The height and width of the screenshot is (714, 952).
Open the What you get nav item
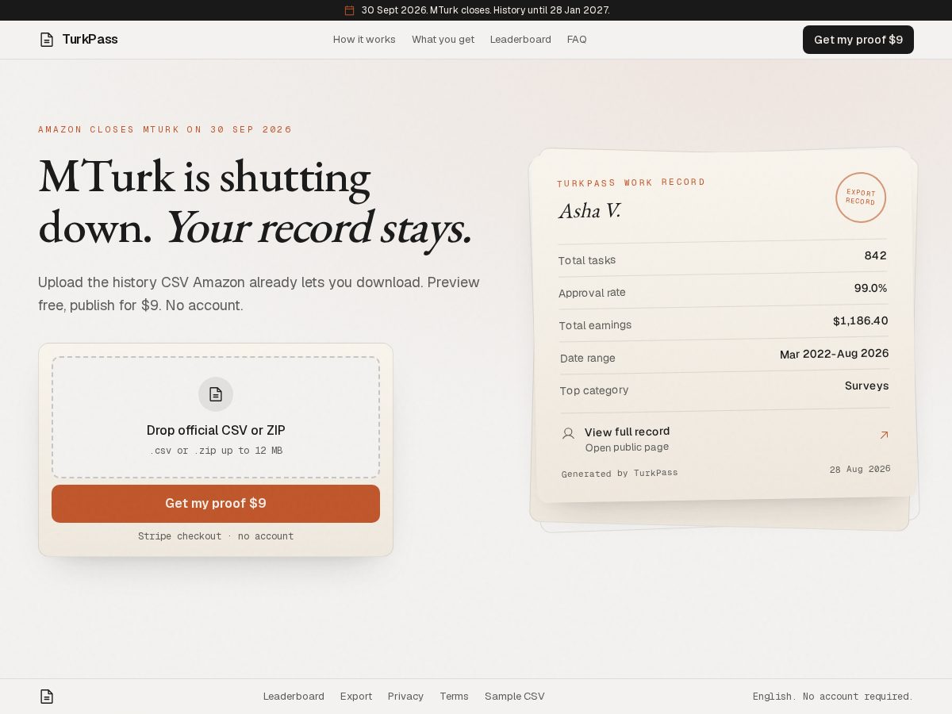[x=443, y=40]
